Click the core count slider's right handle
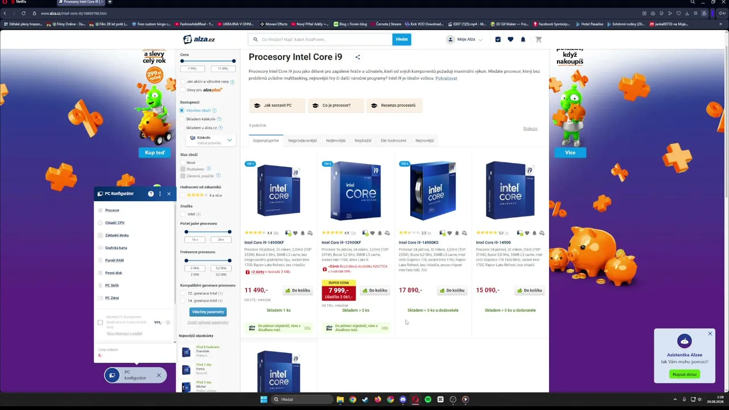This screenshot has height=410, width=729. [230, 232]
